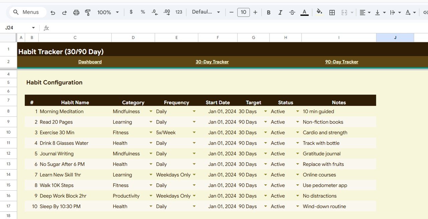Print the spreadsheet using the printer icon
428x219 pixels.
(x=76, y=12)
